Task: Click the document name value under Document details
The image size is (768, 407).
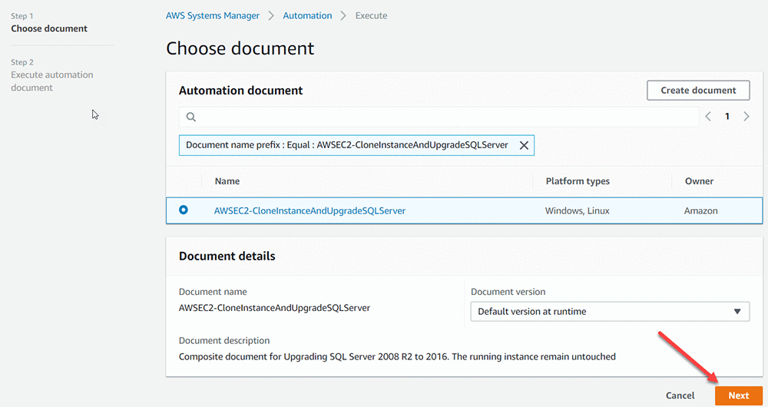Action: click(274, 308)
